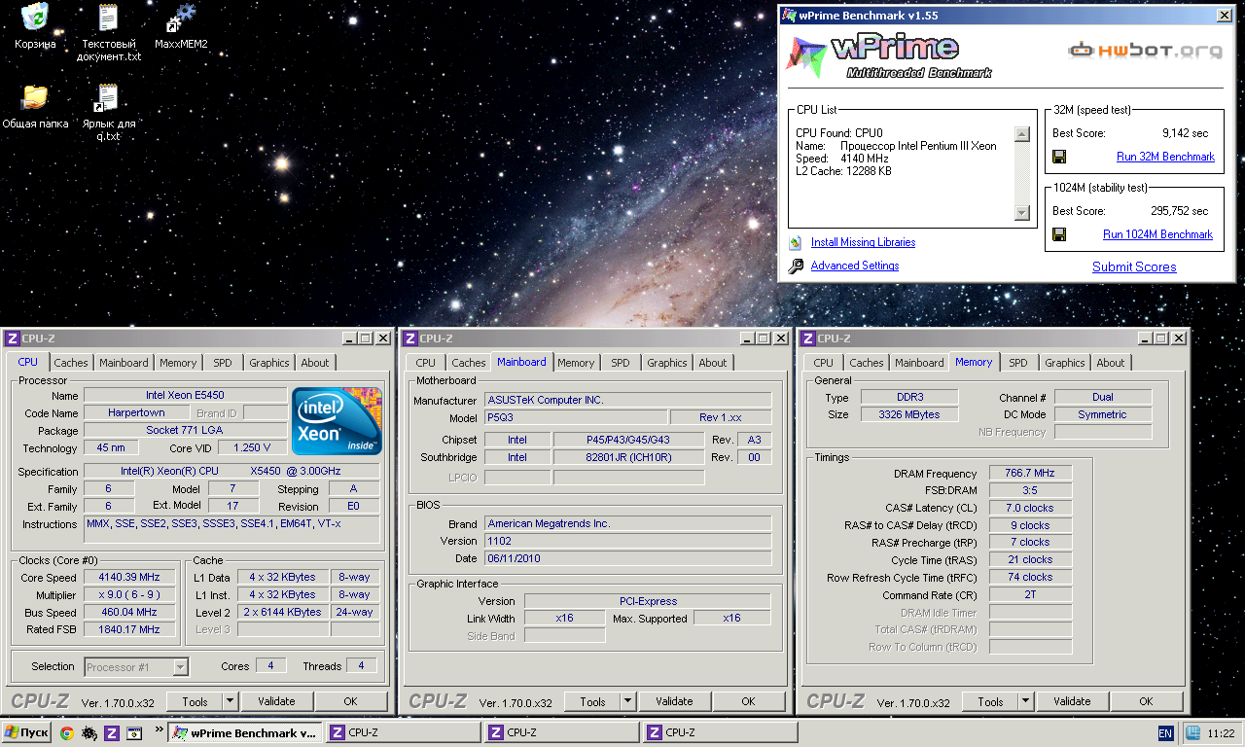Click the floppy save icon for 32M score
Viewport: 1245px width, 747px height.
[x=1059, y=157]
